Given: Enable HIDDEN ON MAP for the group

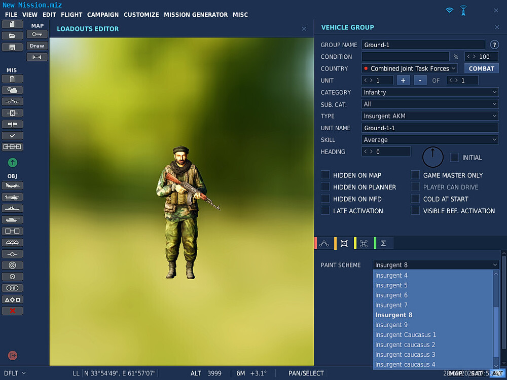Looking at the screenshot, I should (324, 175).
